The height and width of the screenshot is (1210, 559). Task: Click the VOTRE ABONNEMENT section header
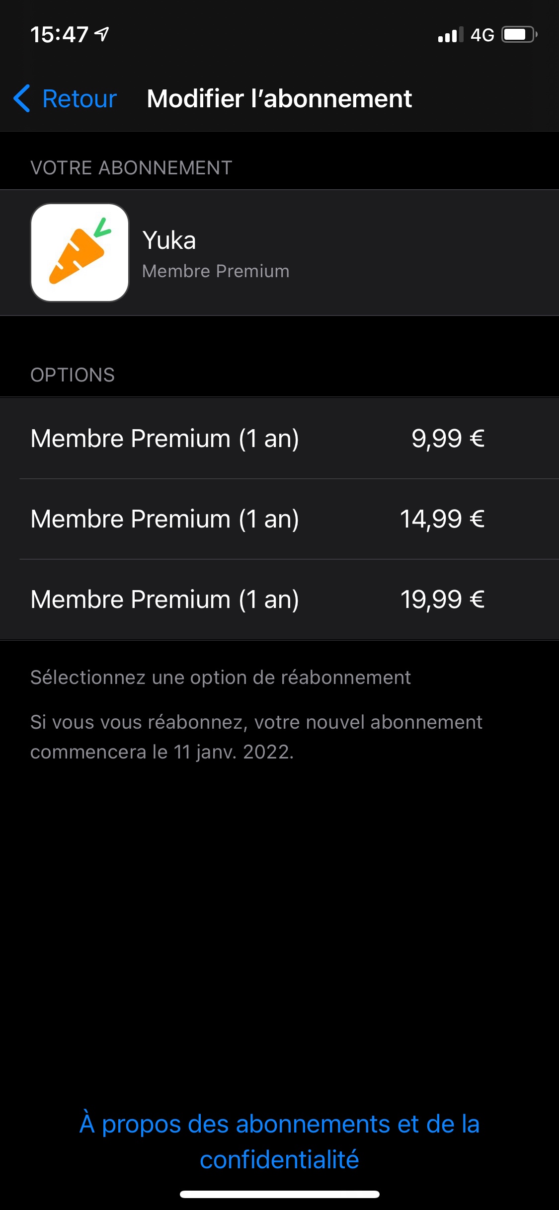coord(131,168)
